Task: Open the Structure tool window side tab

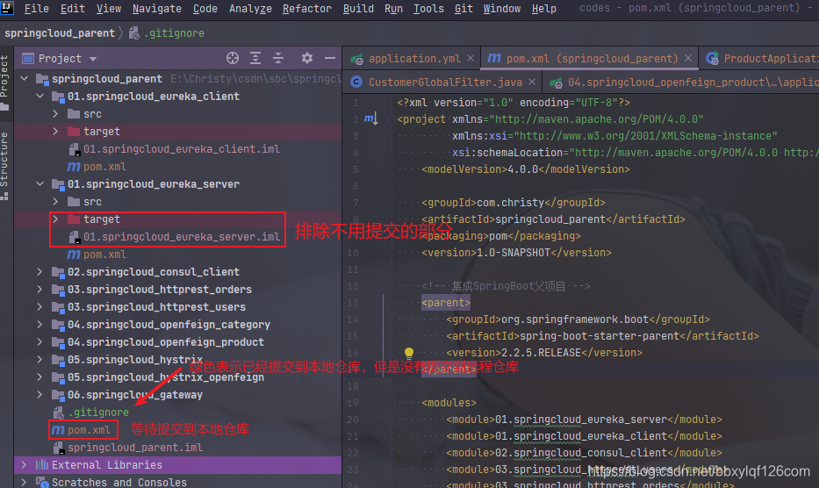Action: 4,166
